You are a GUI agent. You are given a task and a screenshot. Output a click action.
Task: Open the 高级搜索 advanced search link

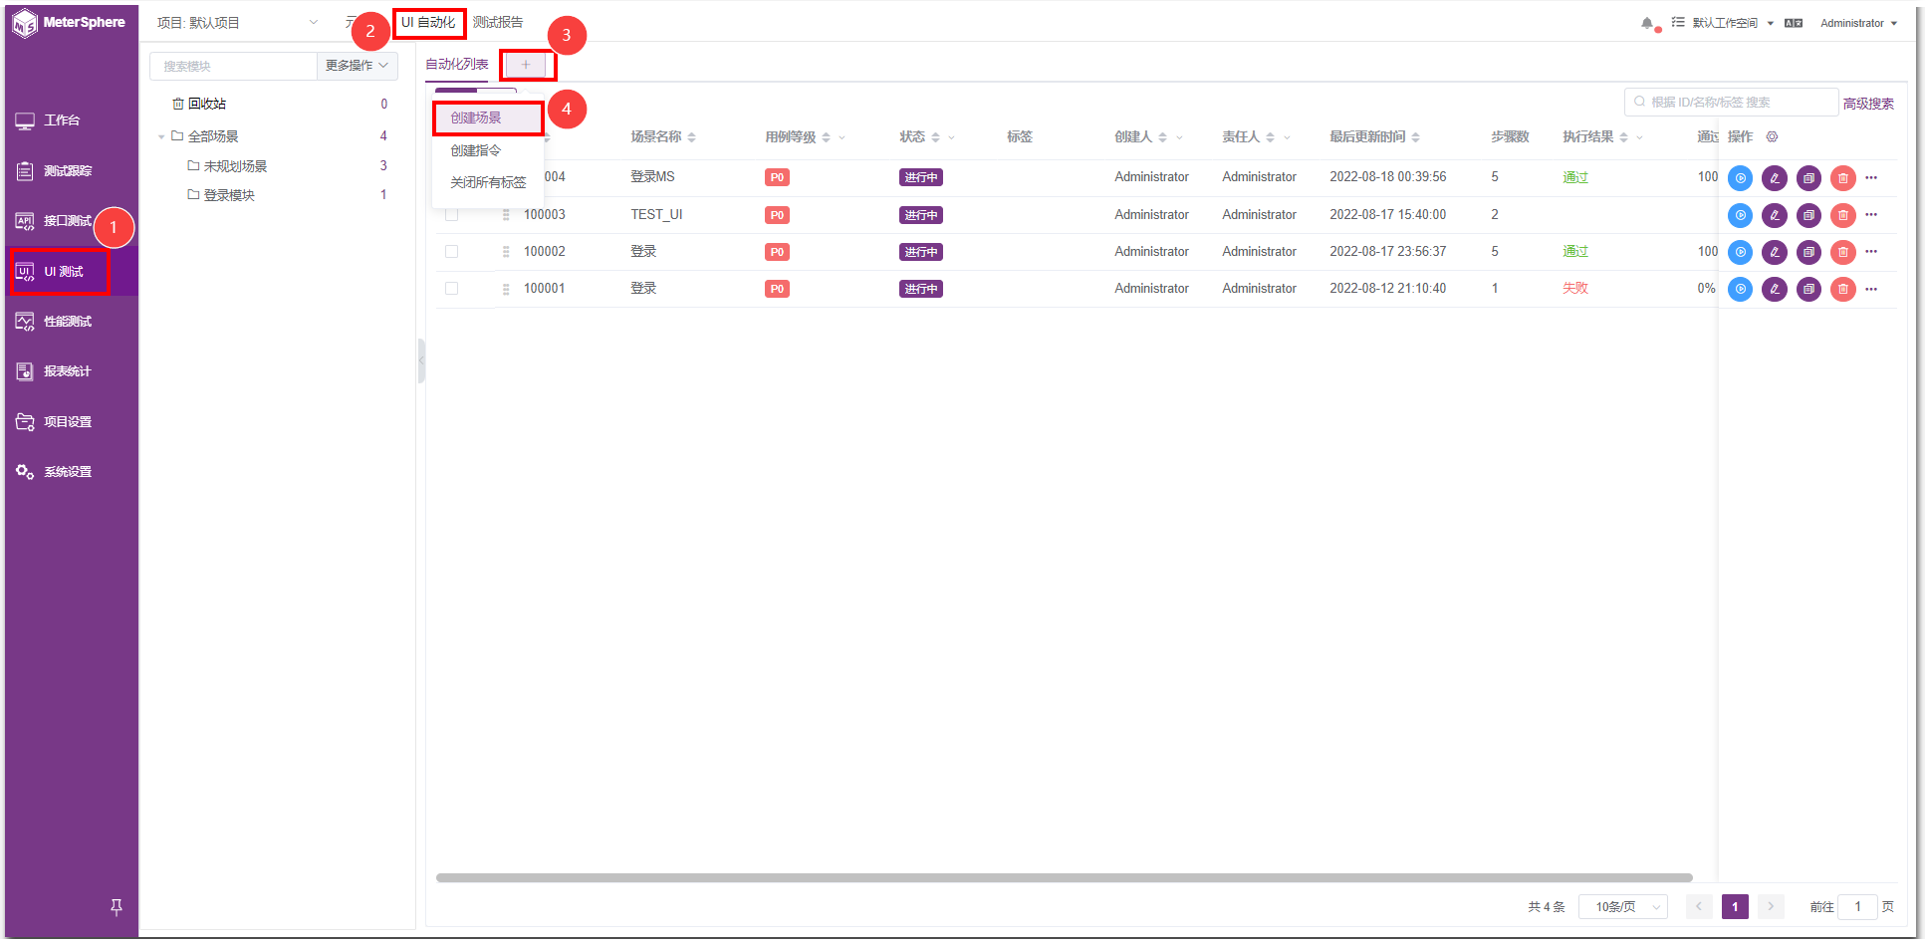[x=1868, y=104]
